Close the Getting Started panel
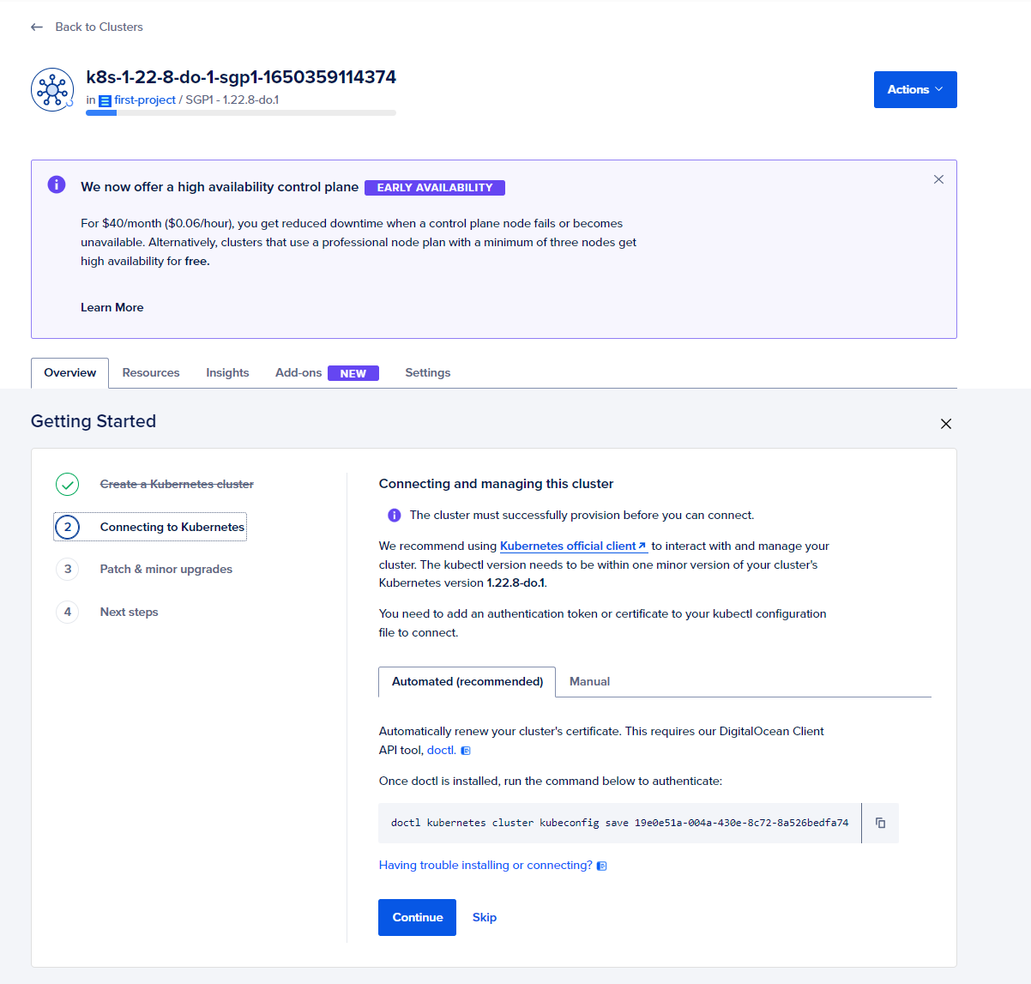1031x984 pixels. 946,424
